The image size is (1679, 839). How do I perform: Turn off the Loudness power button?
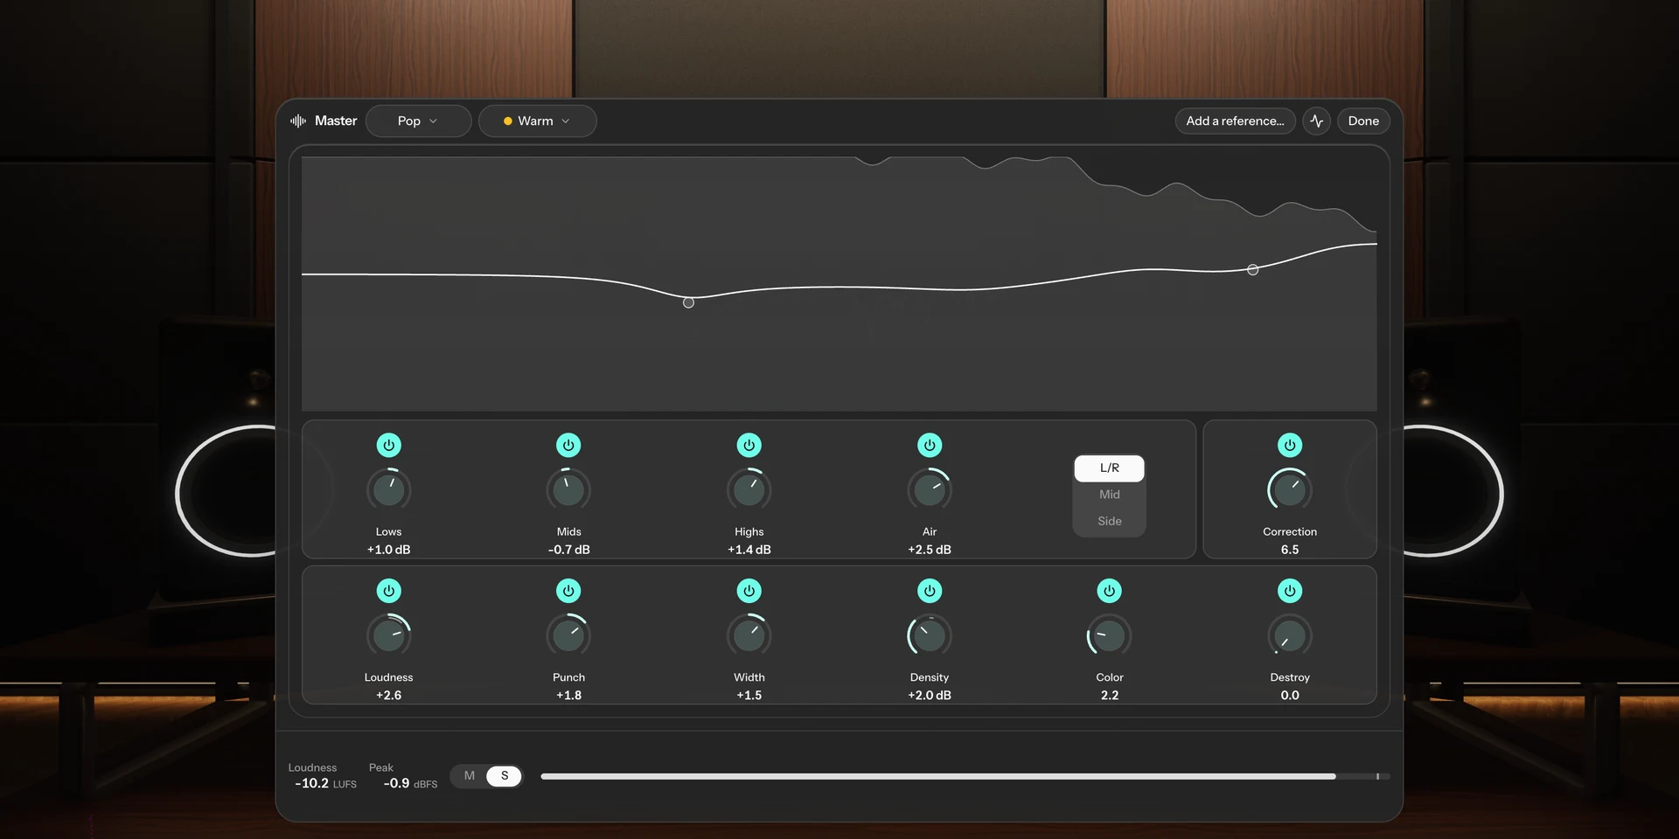(388, 591)
